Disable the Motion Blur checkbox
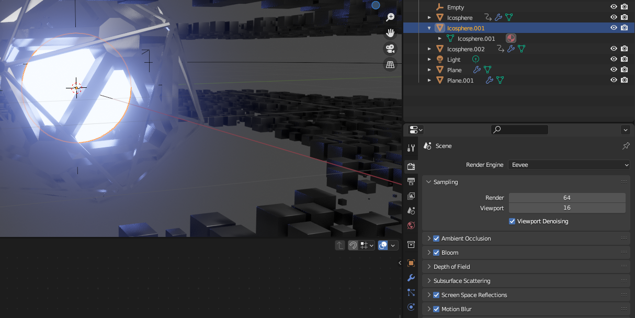The height and width of the screenshot is (318, 635). [436, 309]
